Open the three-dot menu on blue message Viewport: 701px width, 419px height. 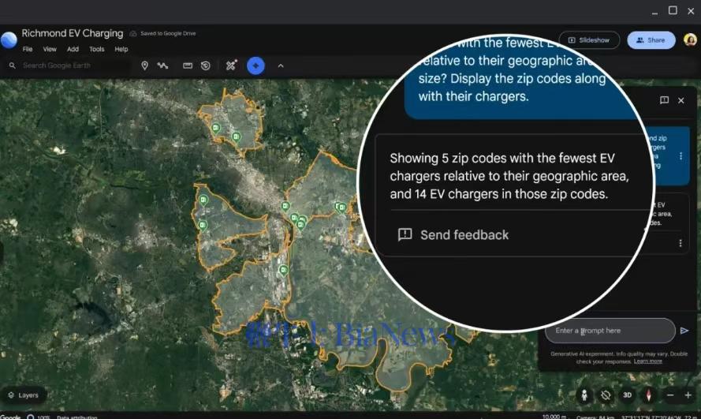click(680, 156)
